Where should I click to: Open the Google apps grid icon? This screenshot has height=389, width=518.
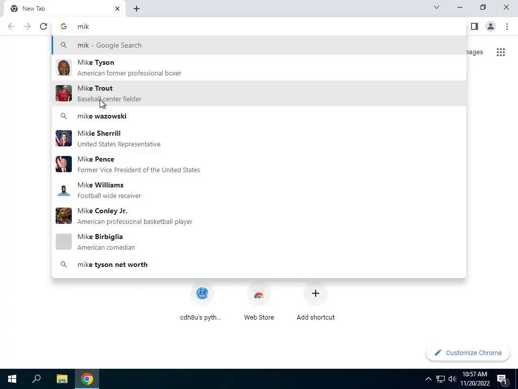coord(501,52)
